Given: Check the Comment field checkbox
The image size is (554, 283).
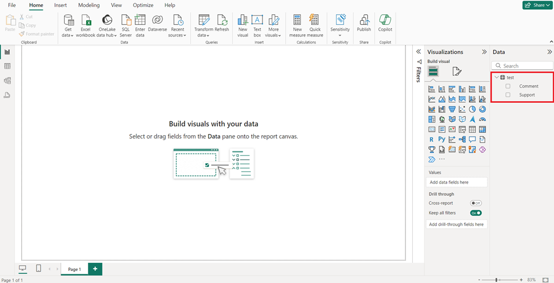Looking at the screenshot, I should coord(508,87).
